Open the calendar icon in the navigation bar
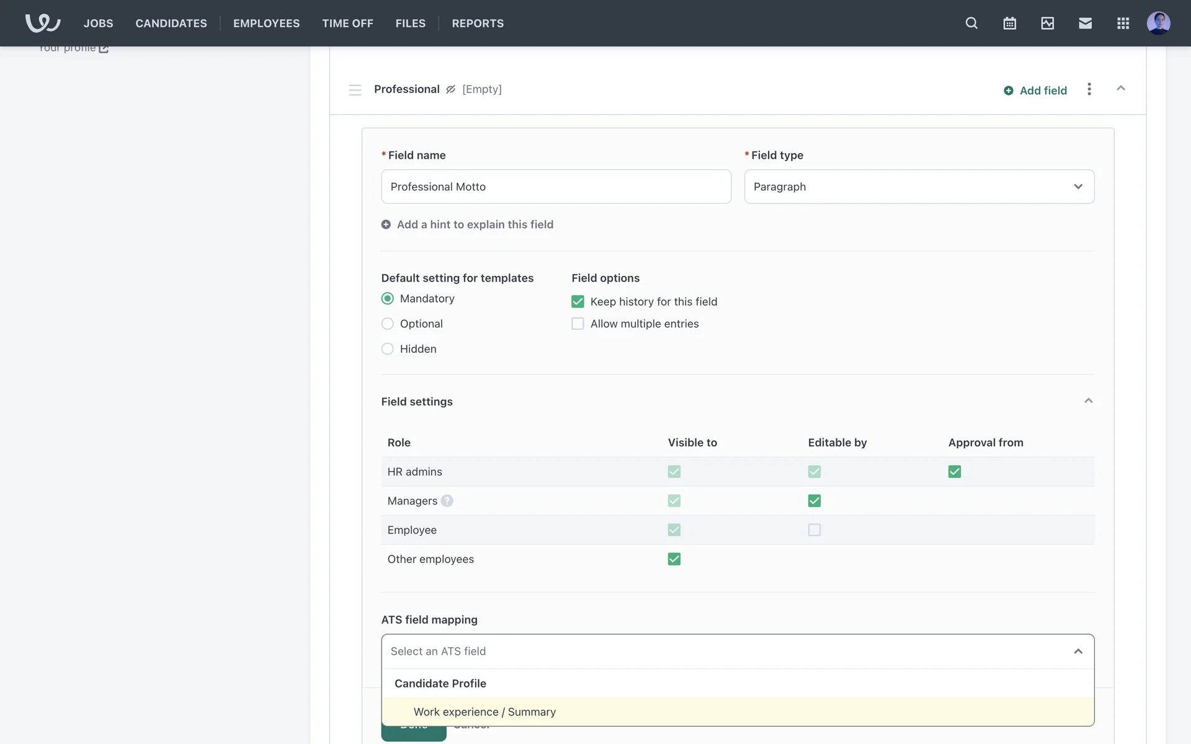The width and height of the screenshot is (1191, 744). coord(1009,23)
